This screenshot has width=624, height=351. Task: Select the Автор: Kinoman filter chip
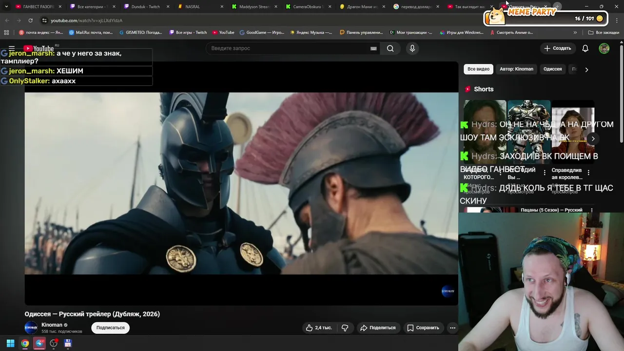pyautogui.click(x=516, y=69)
